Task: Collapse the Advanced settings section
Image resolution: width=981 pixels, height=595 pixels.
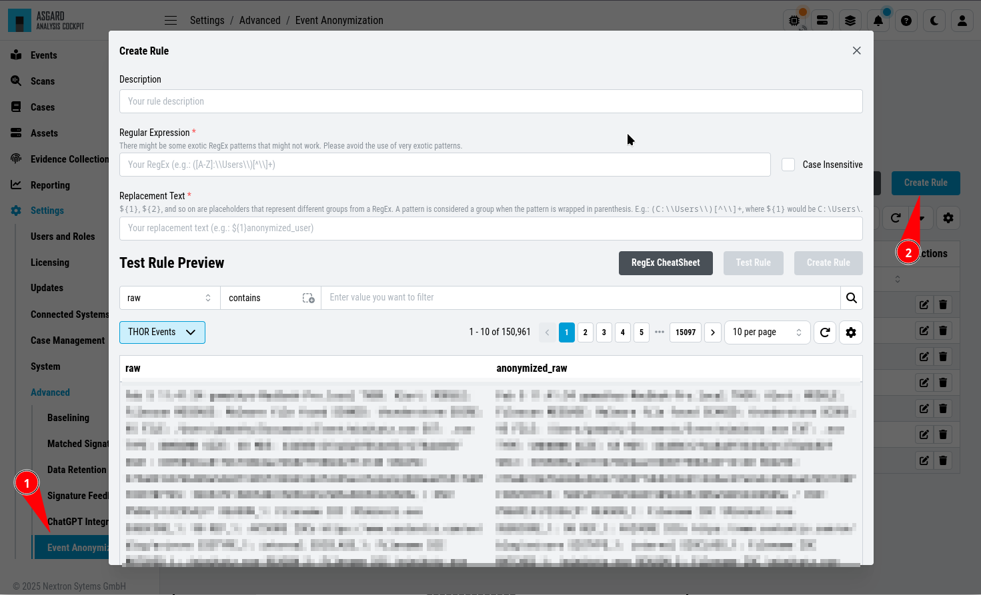Action: (50, 392)
